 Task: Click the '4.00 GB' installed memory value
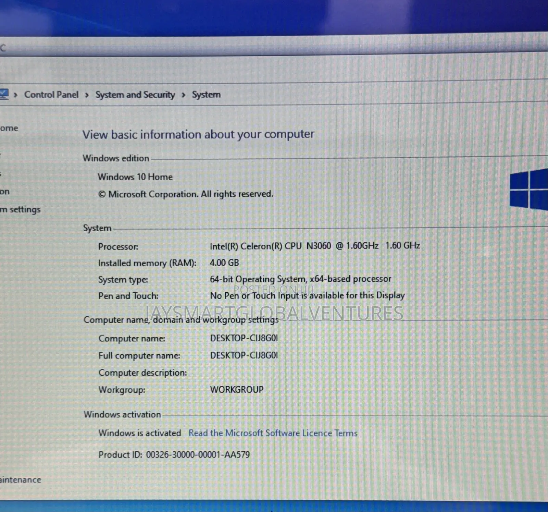click(224, 263)
